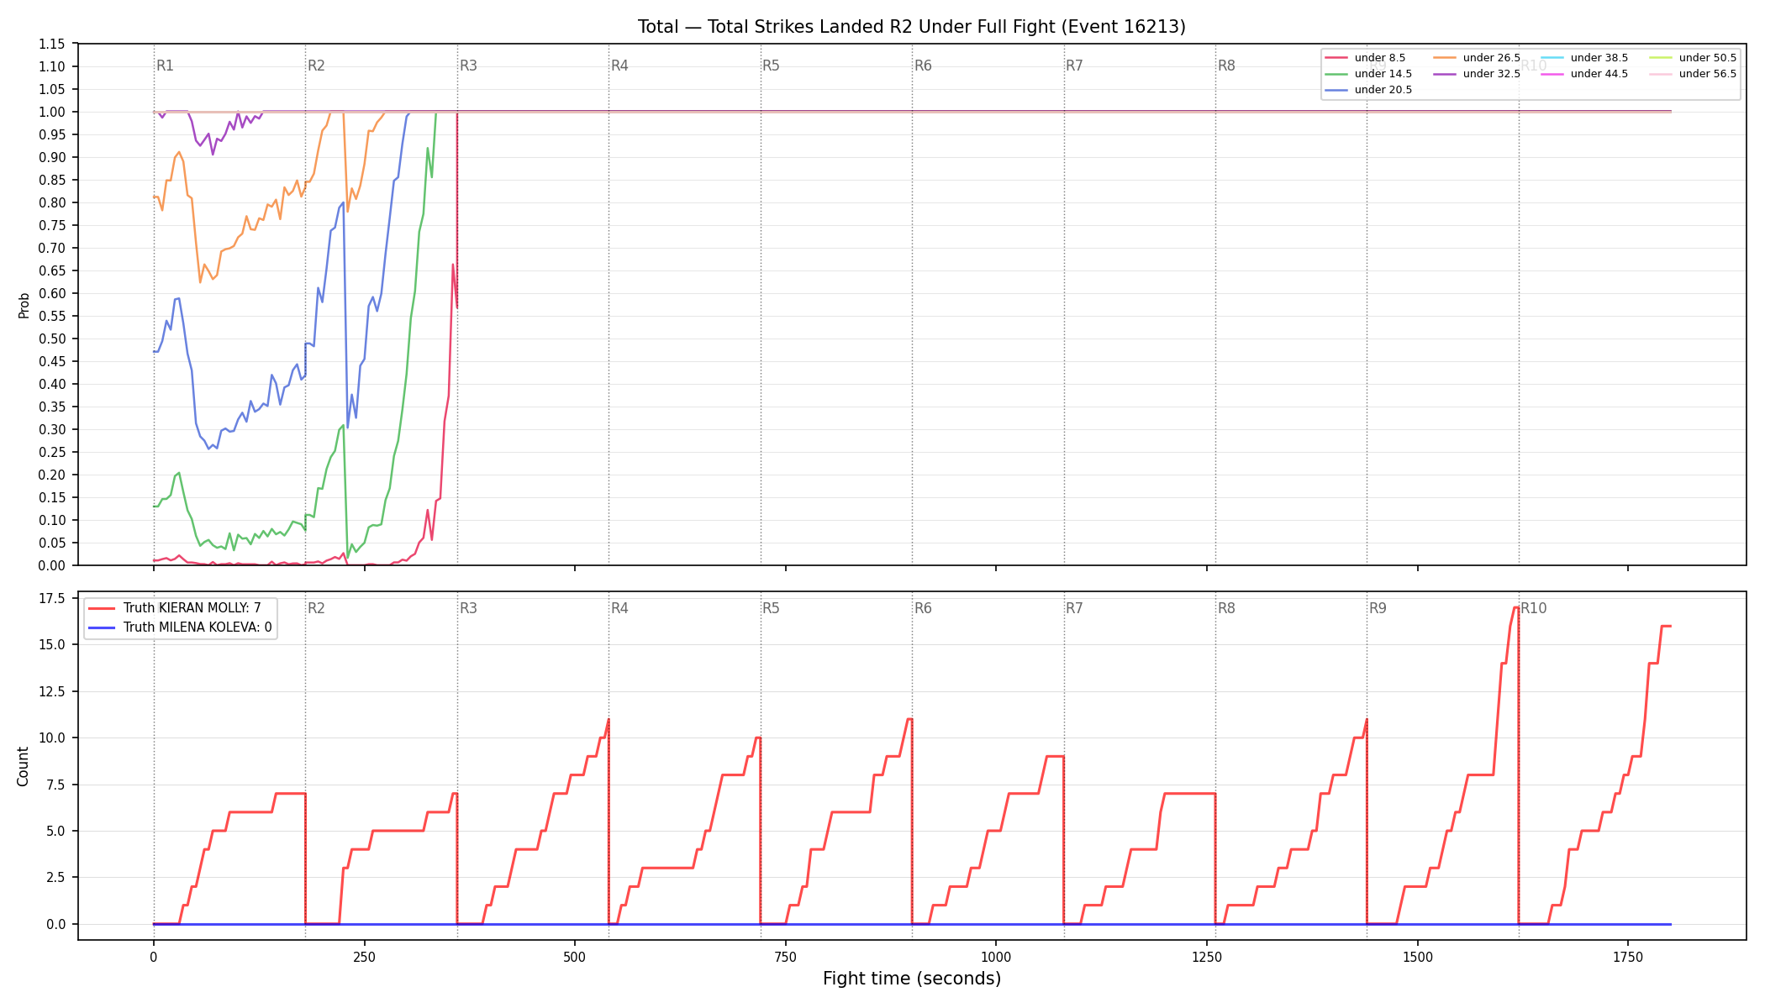
Task: Click the 10.0 tick on Count axis
Action: [52, 738]
